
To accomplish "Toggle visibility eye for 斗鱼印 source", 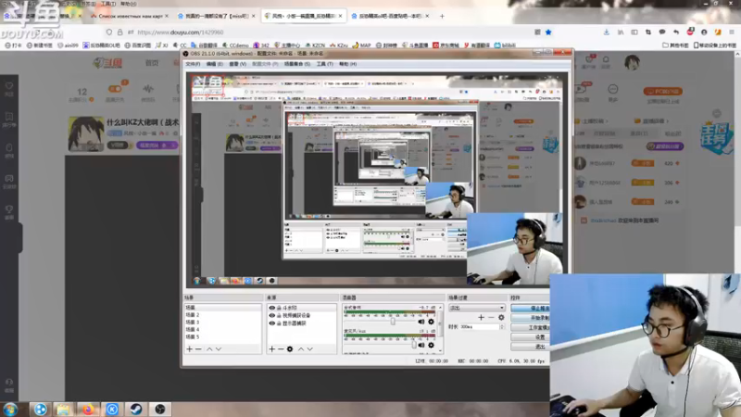I will (271, 308).
